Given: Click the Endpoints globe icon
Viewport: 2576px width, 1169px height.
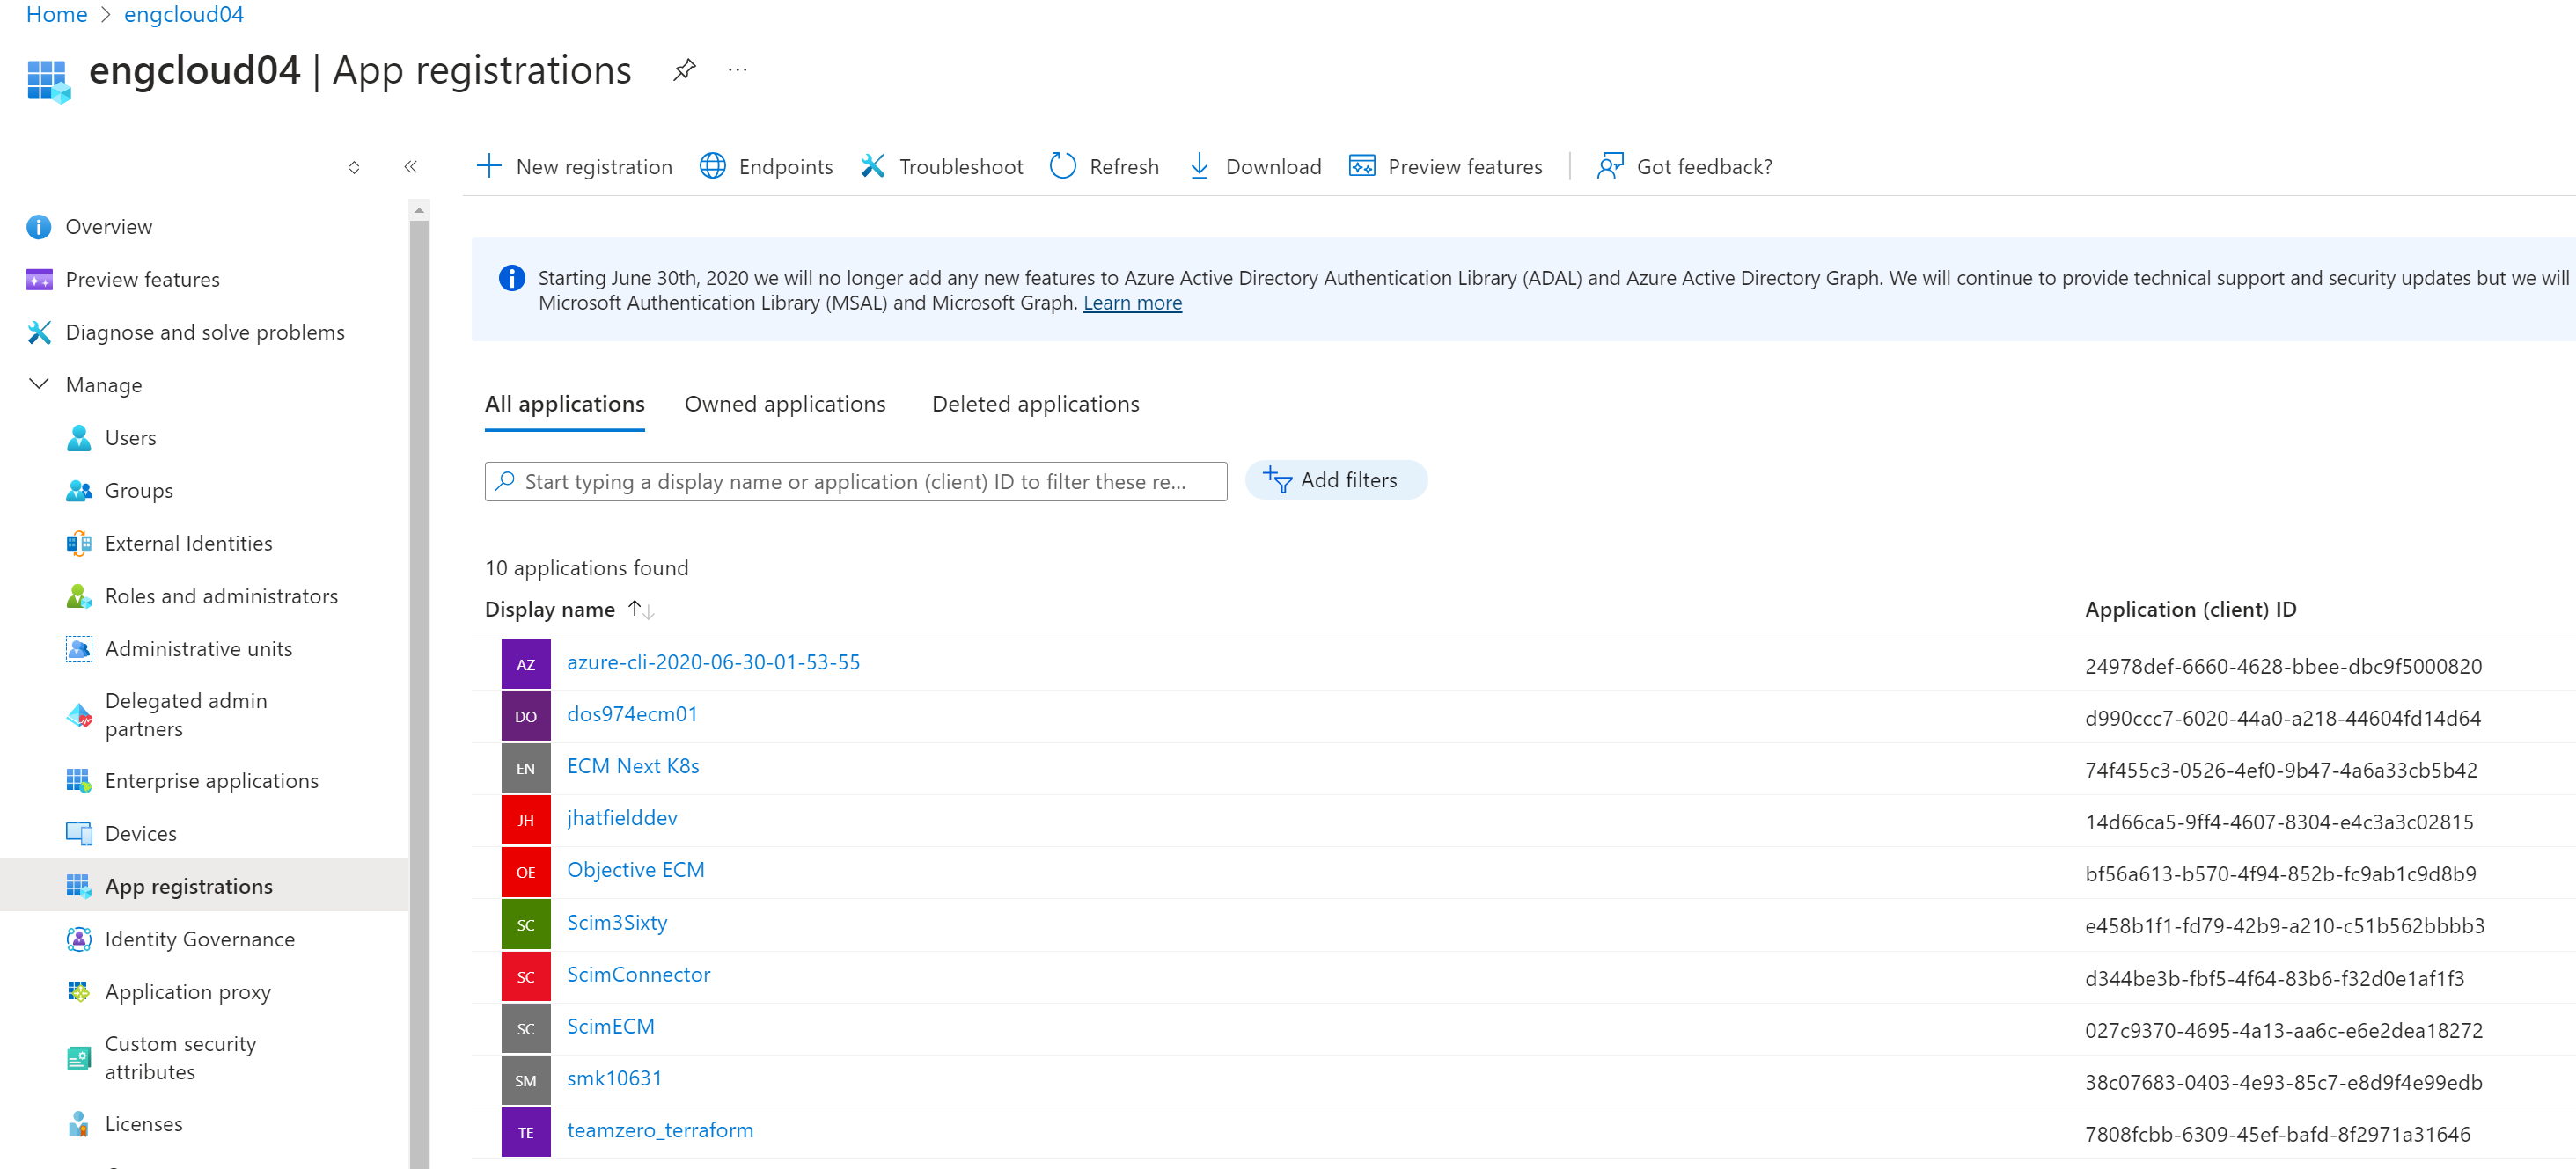Looking at the screenshot, I should pyautogui.click(x=712, y=166).
